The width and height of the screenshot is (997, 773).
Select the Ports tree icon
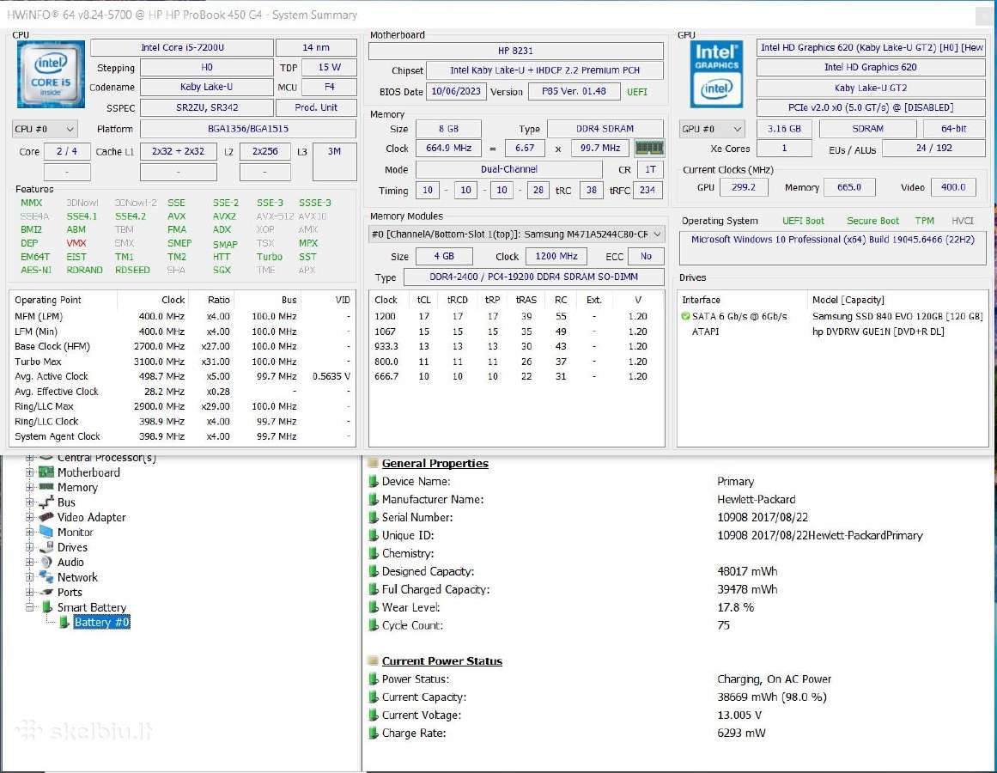click(x=46, y=592)
